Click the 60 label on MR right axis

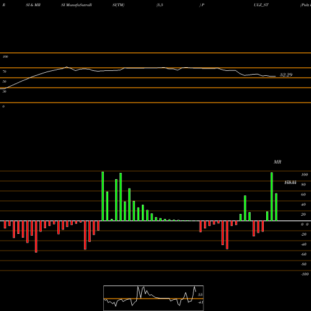tap(304, 195)
